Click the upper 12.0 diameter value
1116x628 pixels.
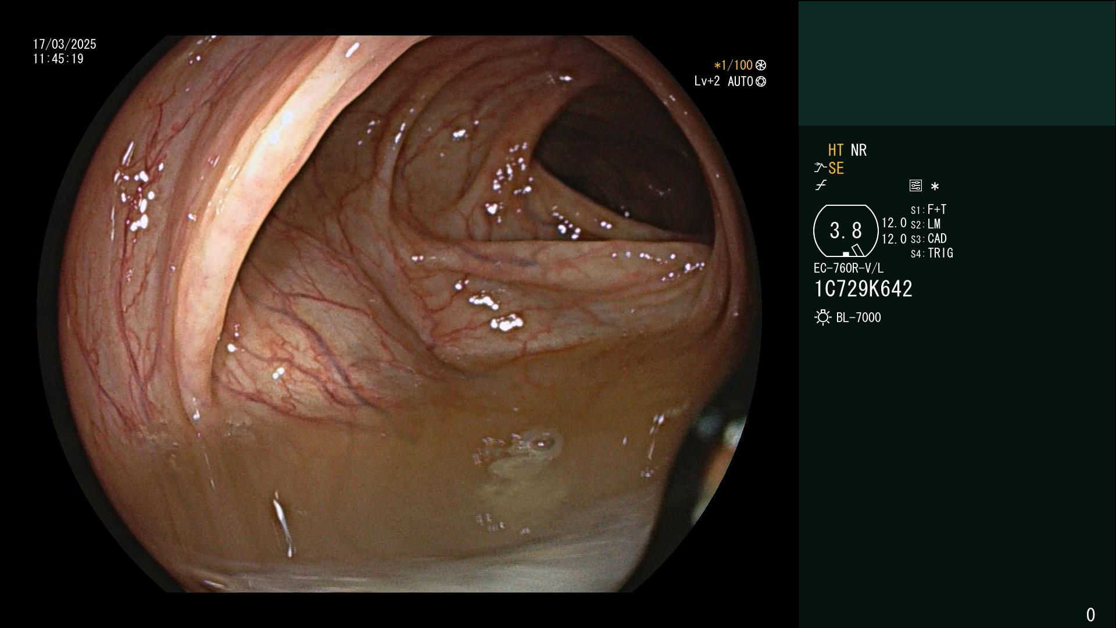[x=894, y=223]
